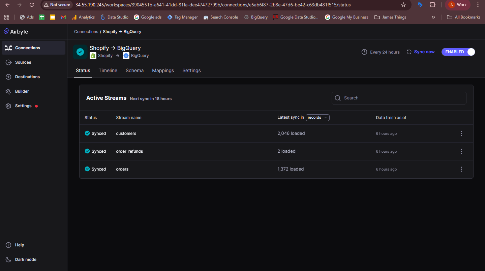Click the Shopify source icon
This screenshot has height=271, width=485.
[x=93, y=56]
